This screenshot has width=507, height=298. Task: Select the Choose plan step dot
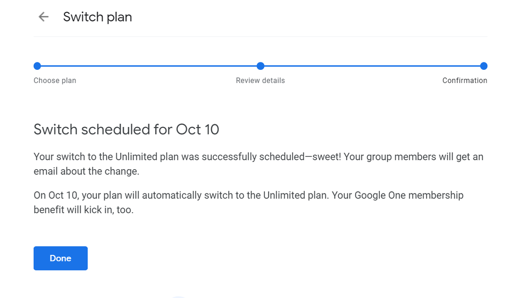[x=38, y=66]
